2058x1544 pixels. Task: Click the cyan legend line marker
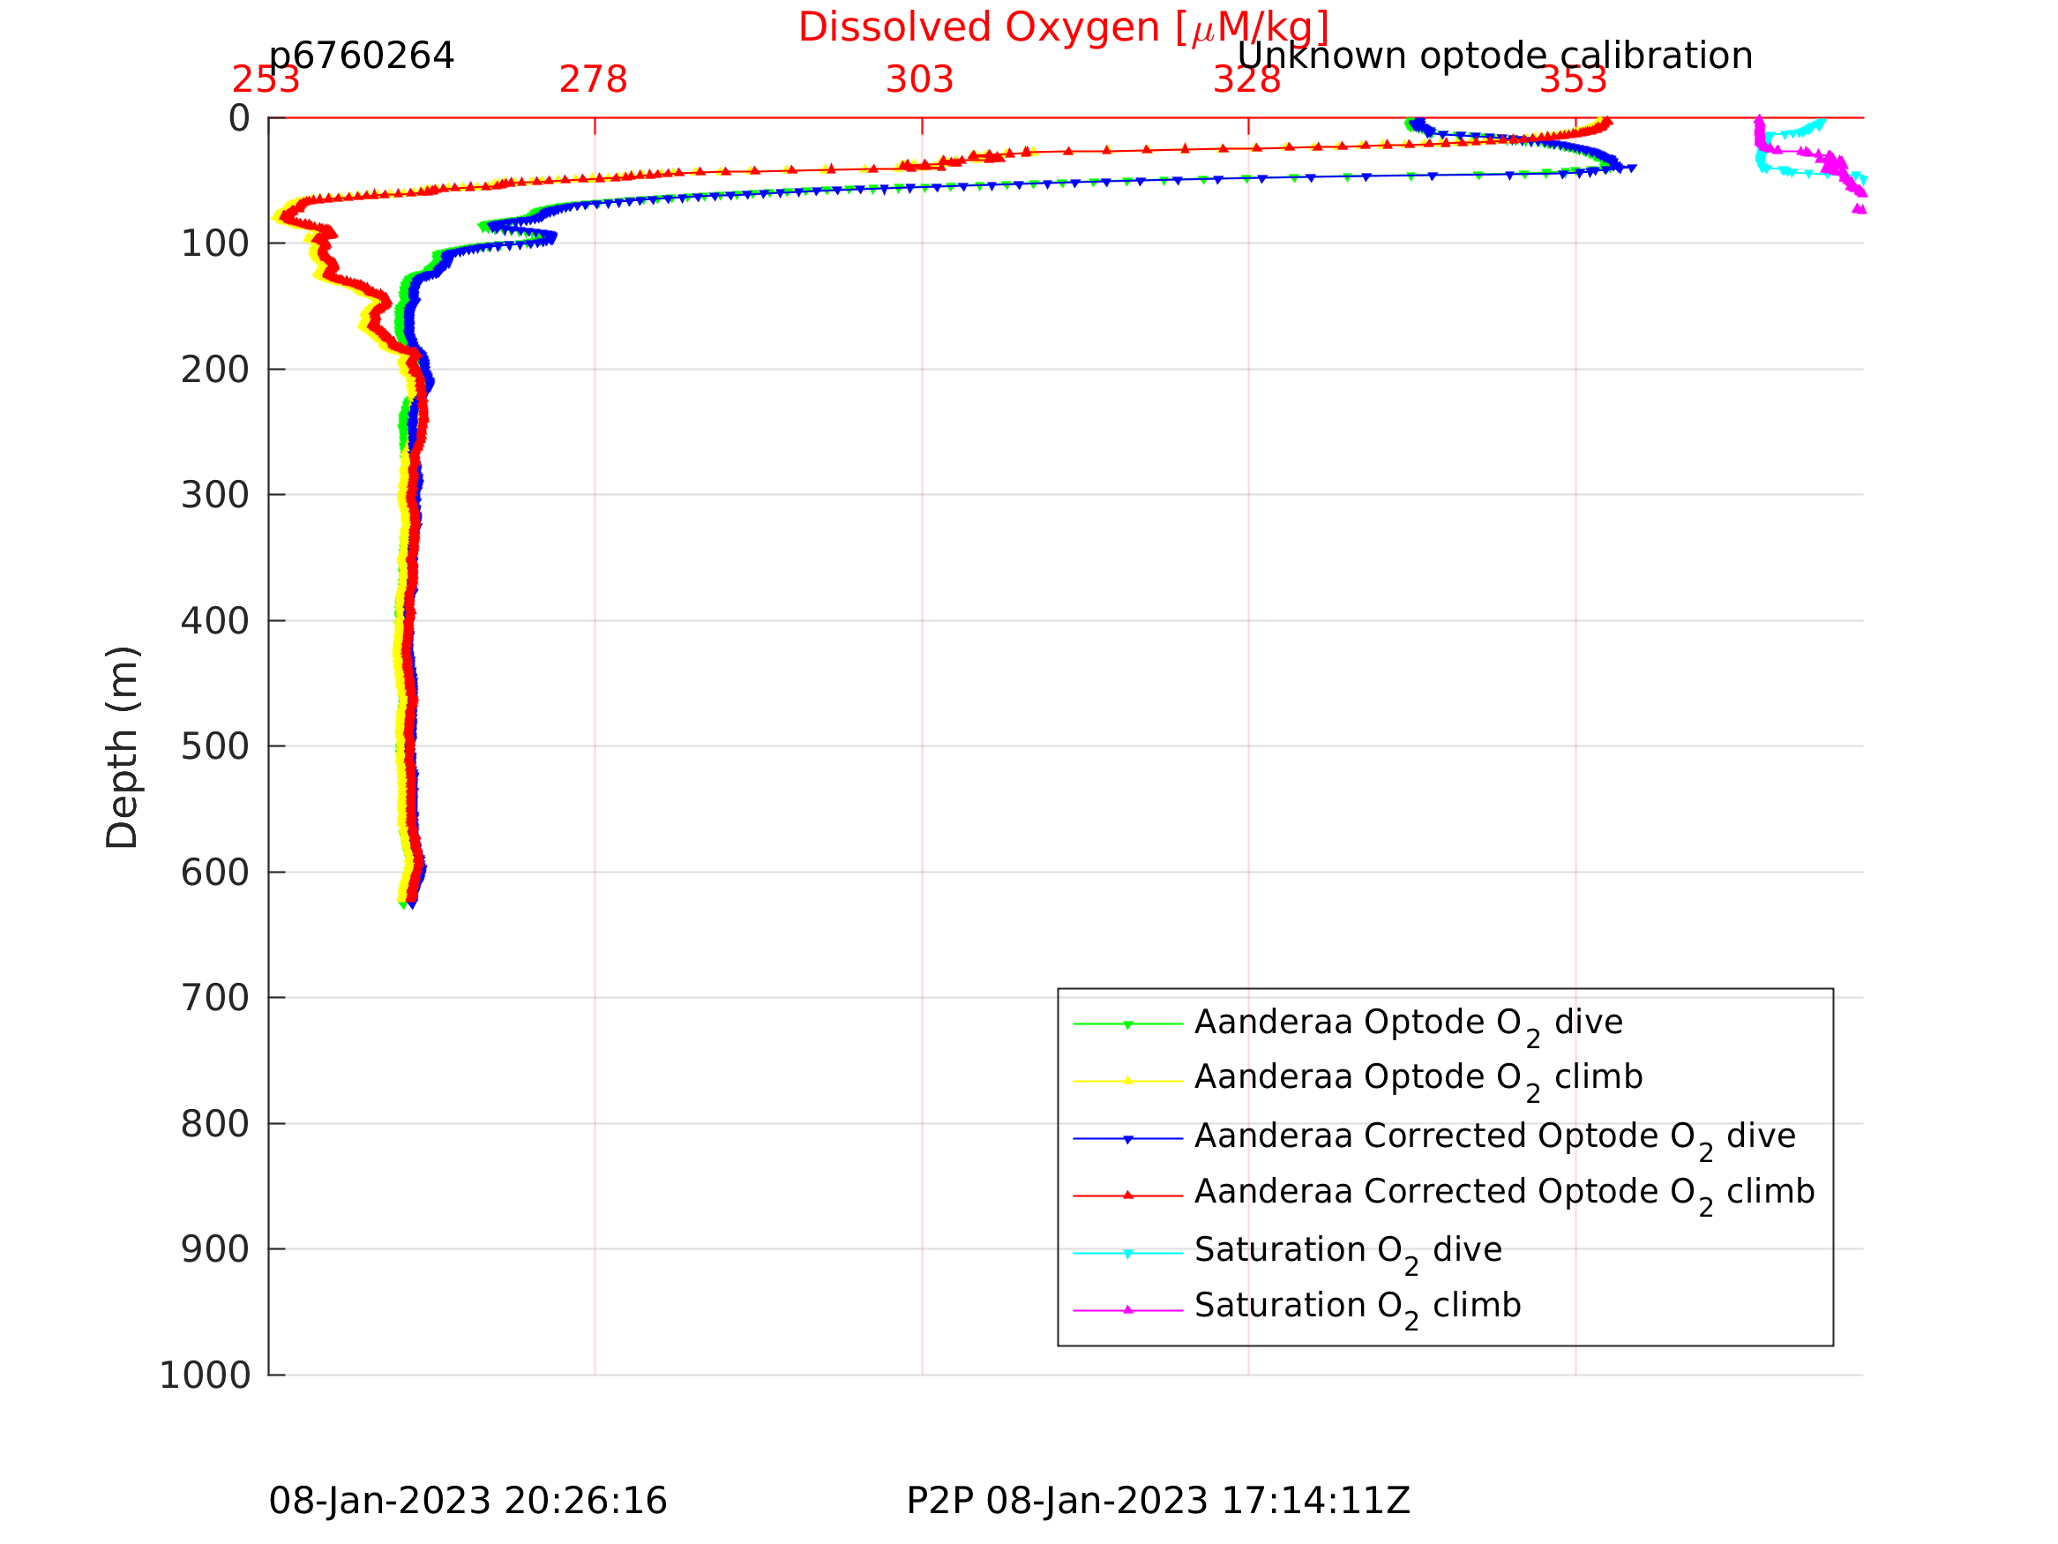[x=1127, y=1254]
